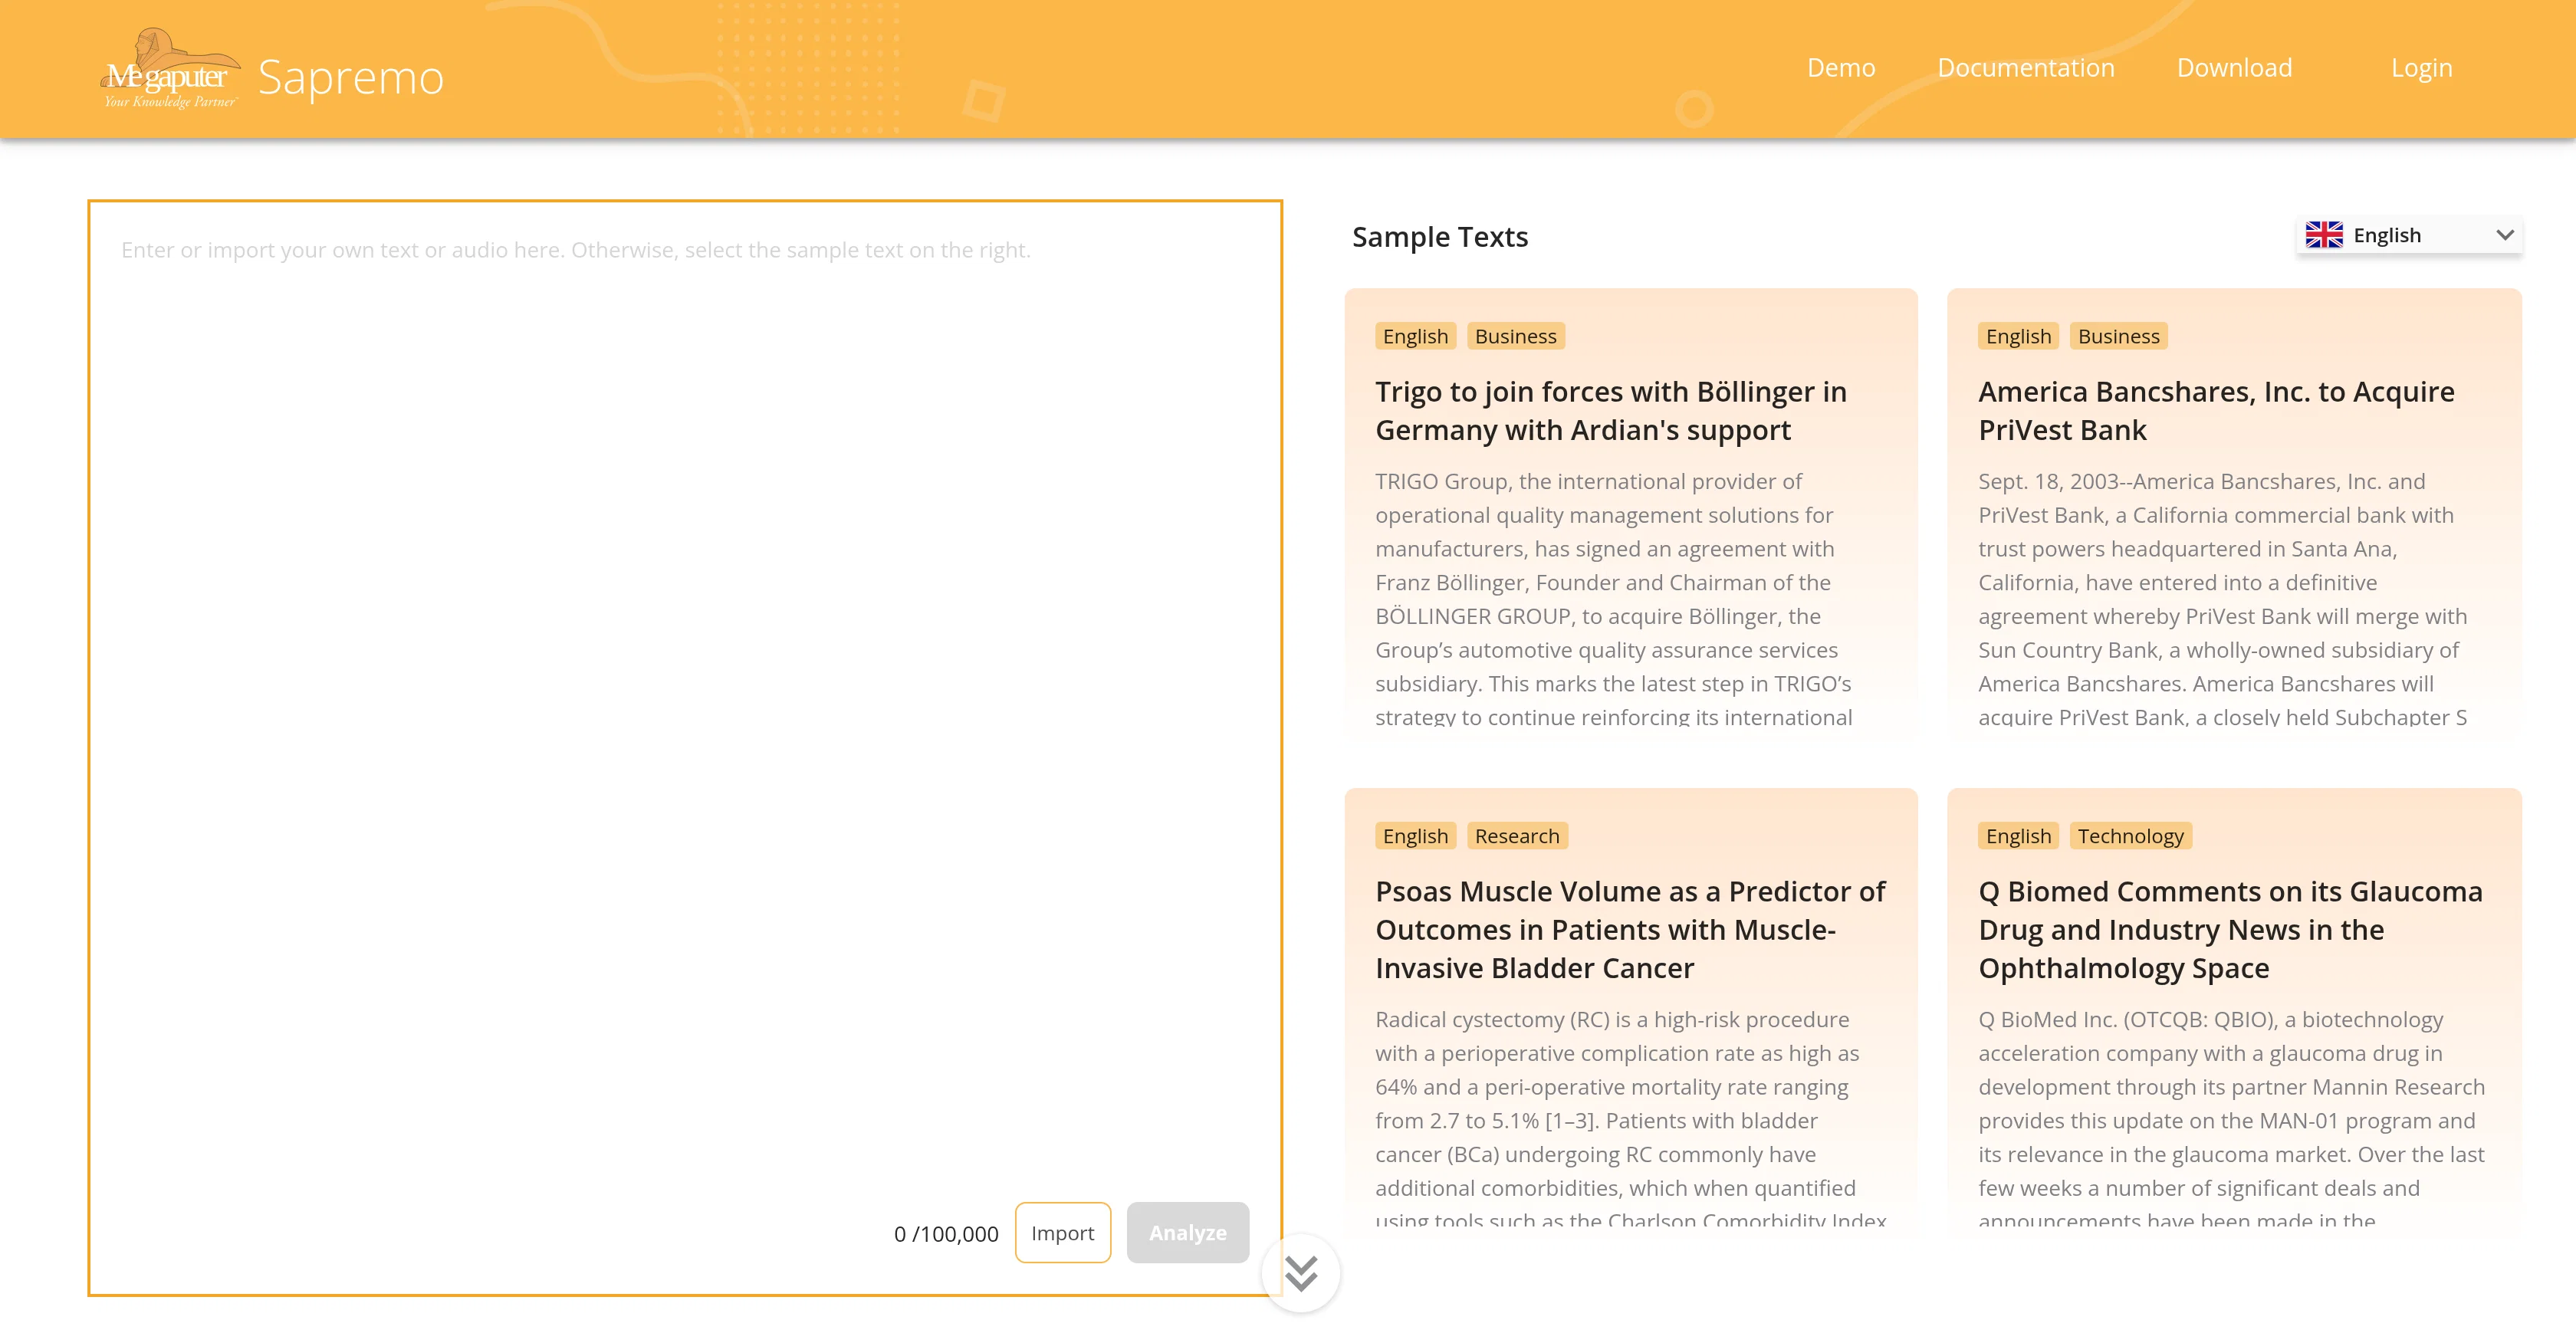Click the Business tag on Trigo card

[1515, 336]
